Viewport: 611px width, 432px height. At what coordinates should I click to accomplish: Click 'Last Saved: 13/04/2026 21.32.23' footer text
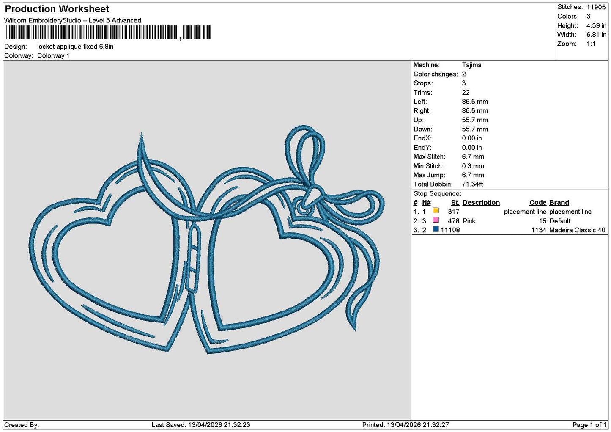pos(201,425)
